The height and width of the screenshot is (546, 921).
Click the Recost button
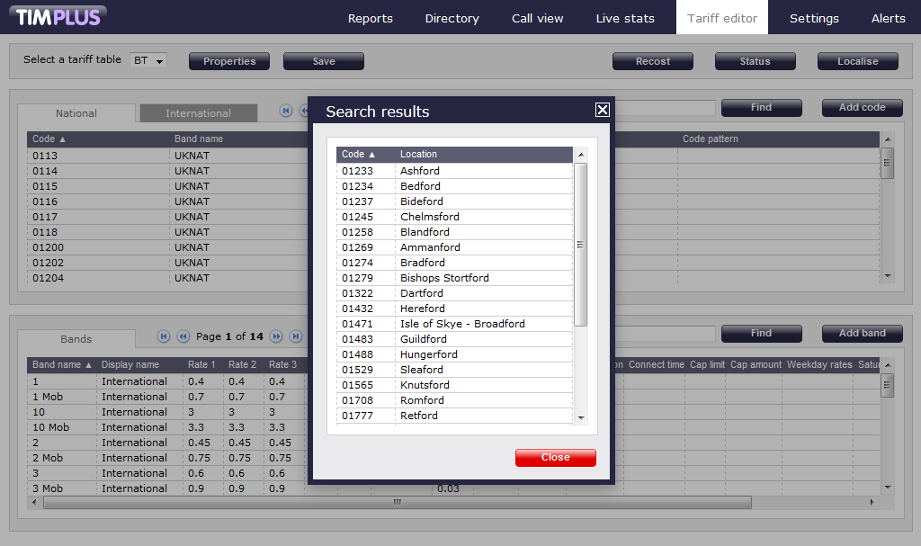click(x=652, y=61)
